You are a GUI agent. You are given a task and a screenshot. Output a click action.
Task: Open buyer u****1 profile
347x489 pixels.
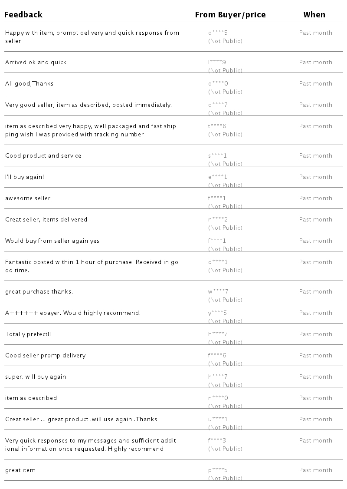pyautogui.click(x=218, y=419)
